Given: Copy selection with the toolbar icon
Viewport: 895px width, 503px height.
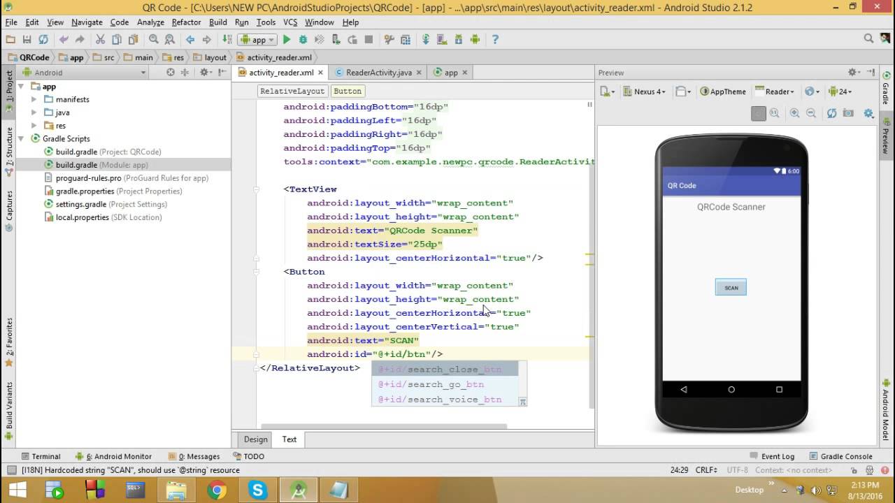Looking at the screenshot, I should click(x=116, y=40).
